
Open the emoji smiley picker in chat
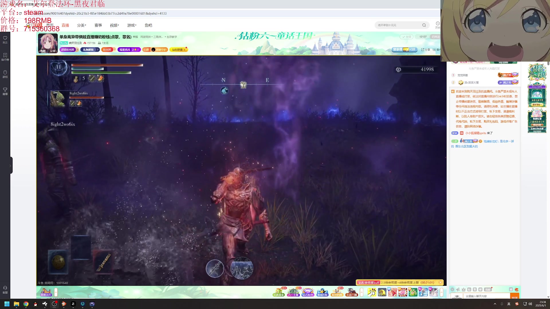pyautogui.click(x=453, y=290)
